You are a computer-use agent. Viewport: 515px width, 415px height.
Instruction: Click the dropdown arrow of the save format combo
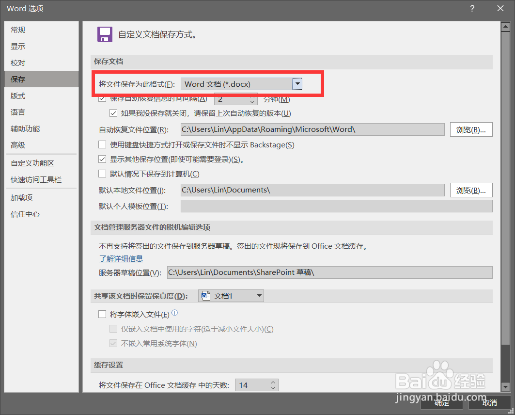point(297,84)
